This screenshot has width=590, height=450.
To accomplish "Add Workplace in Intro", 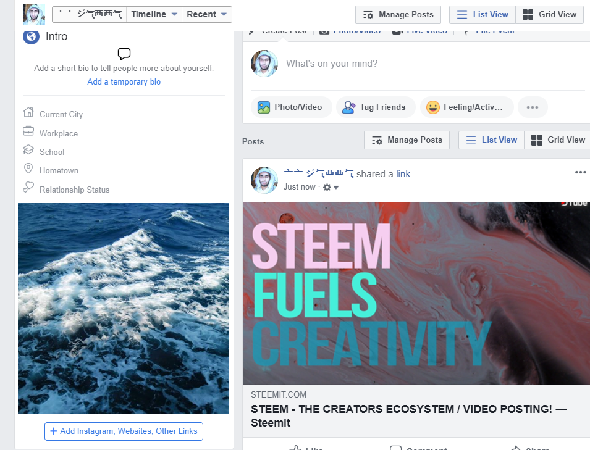I will 59,133.
